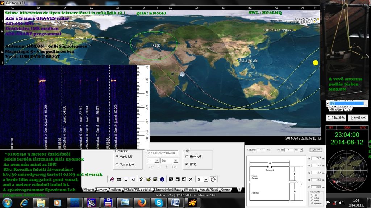Open the Előrejelzés beállításai tab

(168, 190)
